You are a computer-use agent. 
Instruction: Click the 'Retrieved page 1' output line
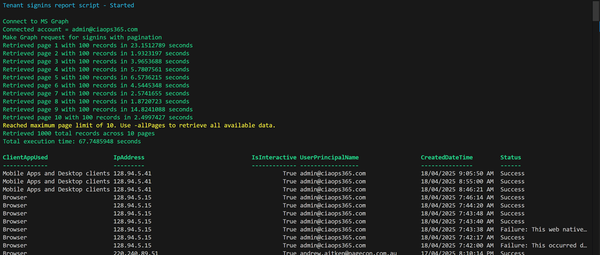click(97, 45)
